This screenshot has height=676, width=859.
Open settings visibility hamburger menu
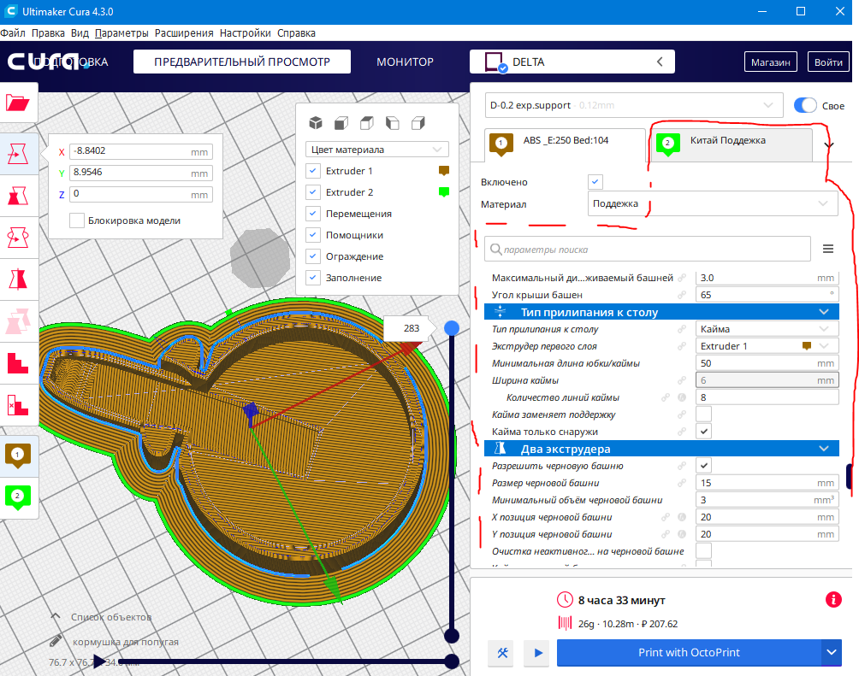(x=828, y=249)
